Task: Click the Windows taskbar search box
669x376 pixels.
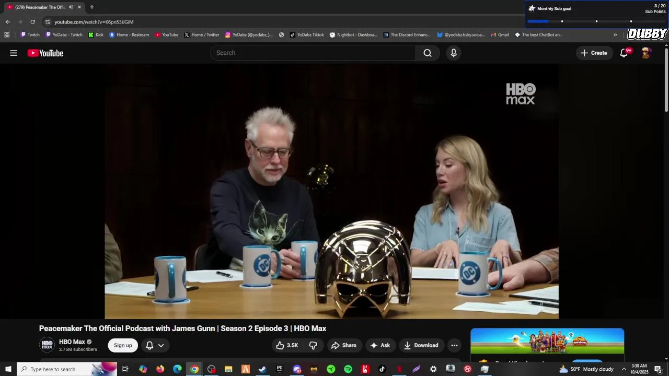Action: coord(67,369)
